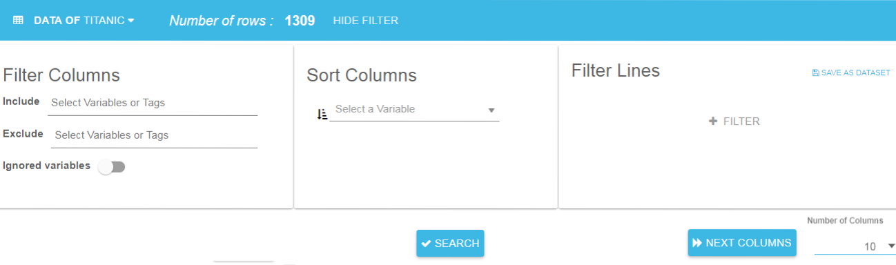Toggle the Ignored variables switch
Image resolution: width=896 pixels, height=265 pixels.
coord(112,167)
